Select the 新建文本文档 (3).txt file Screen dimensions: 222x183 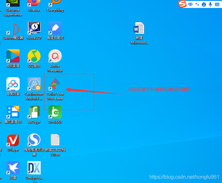click(x=55, y=145)
